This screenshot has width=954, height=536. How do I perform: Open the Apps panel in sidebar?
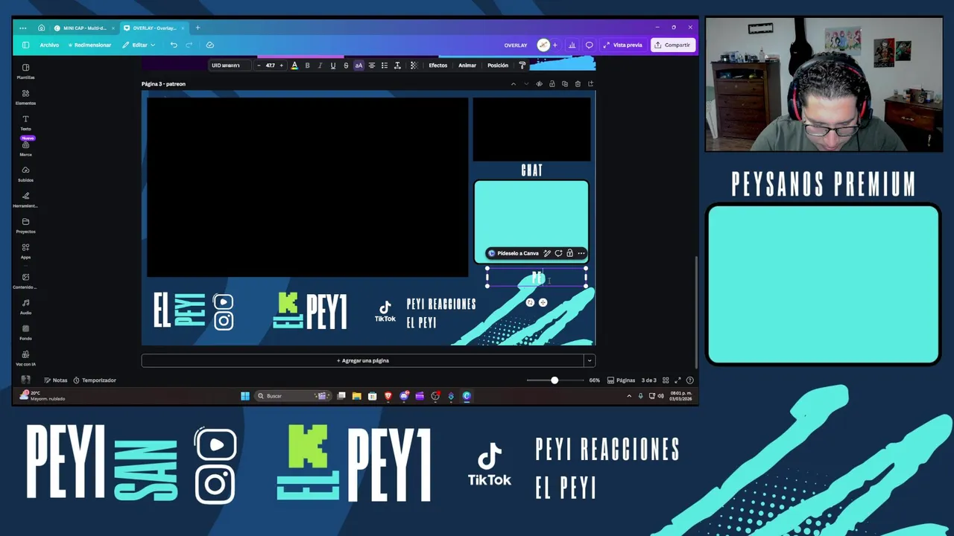tap(25, 251)
